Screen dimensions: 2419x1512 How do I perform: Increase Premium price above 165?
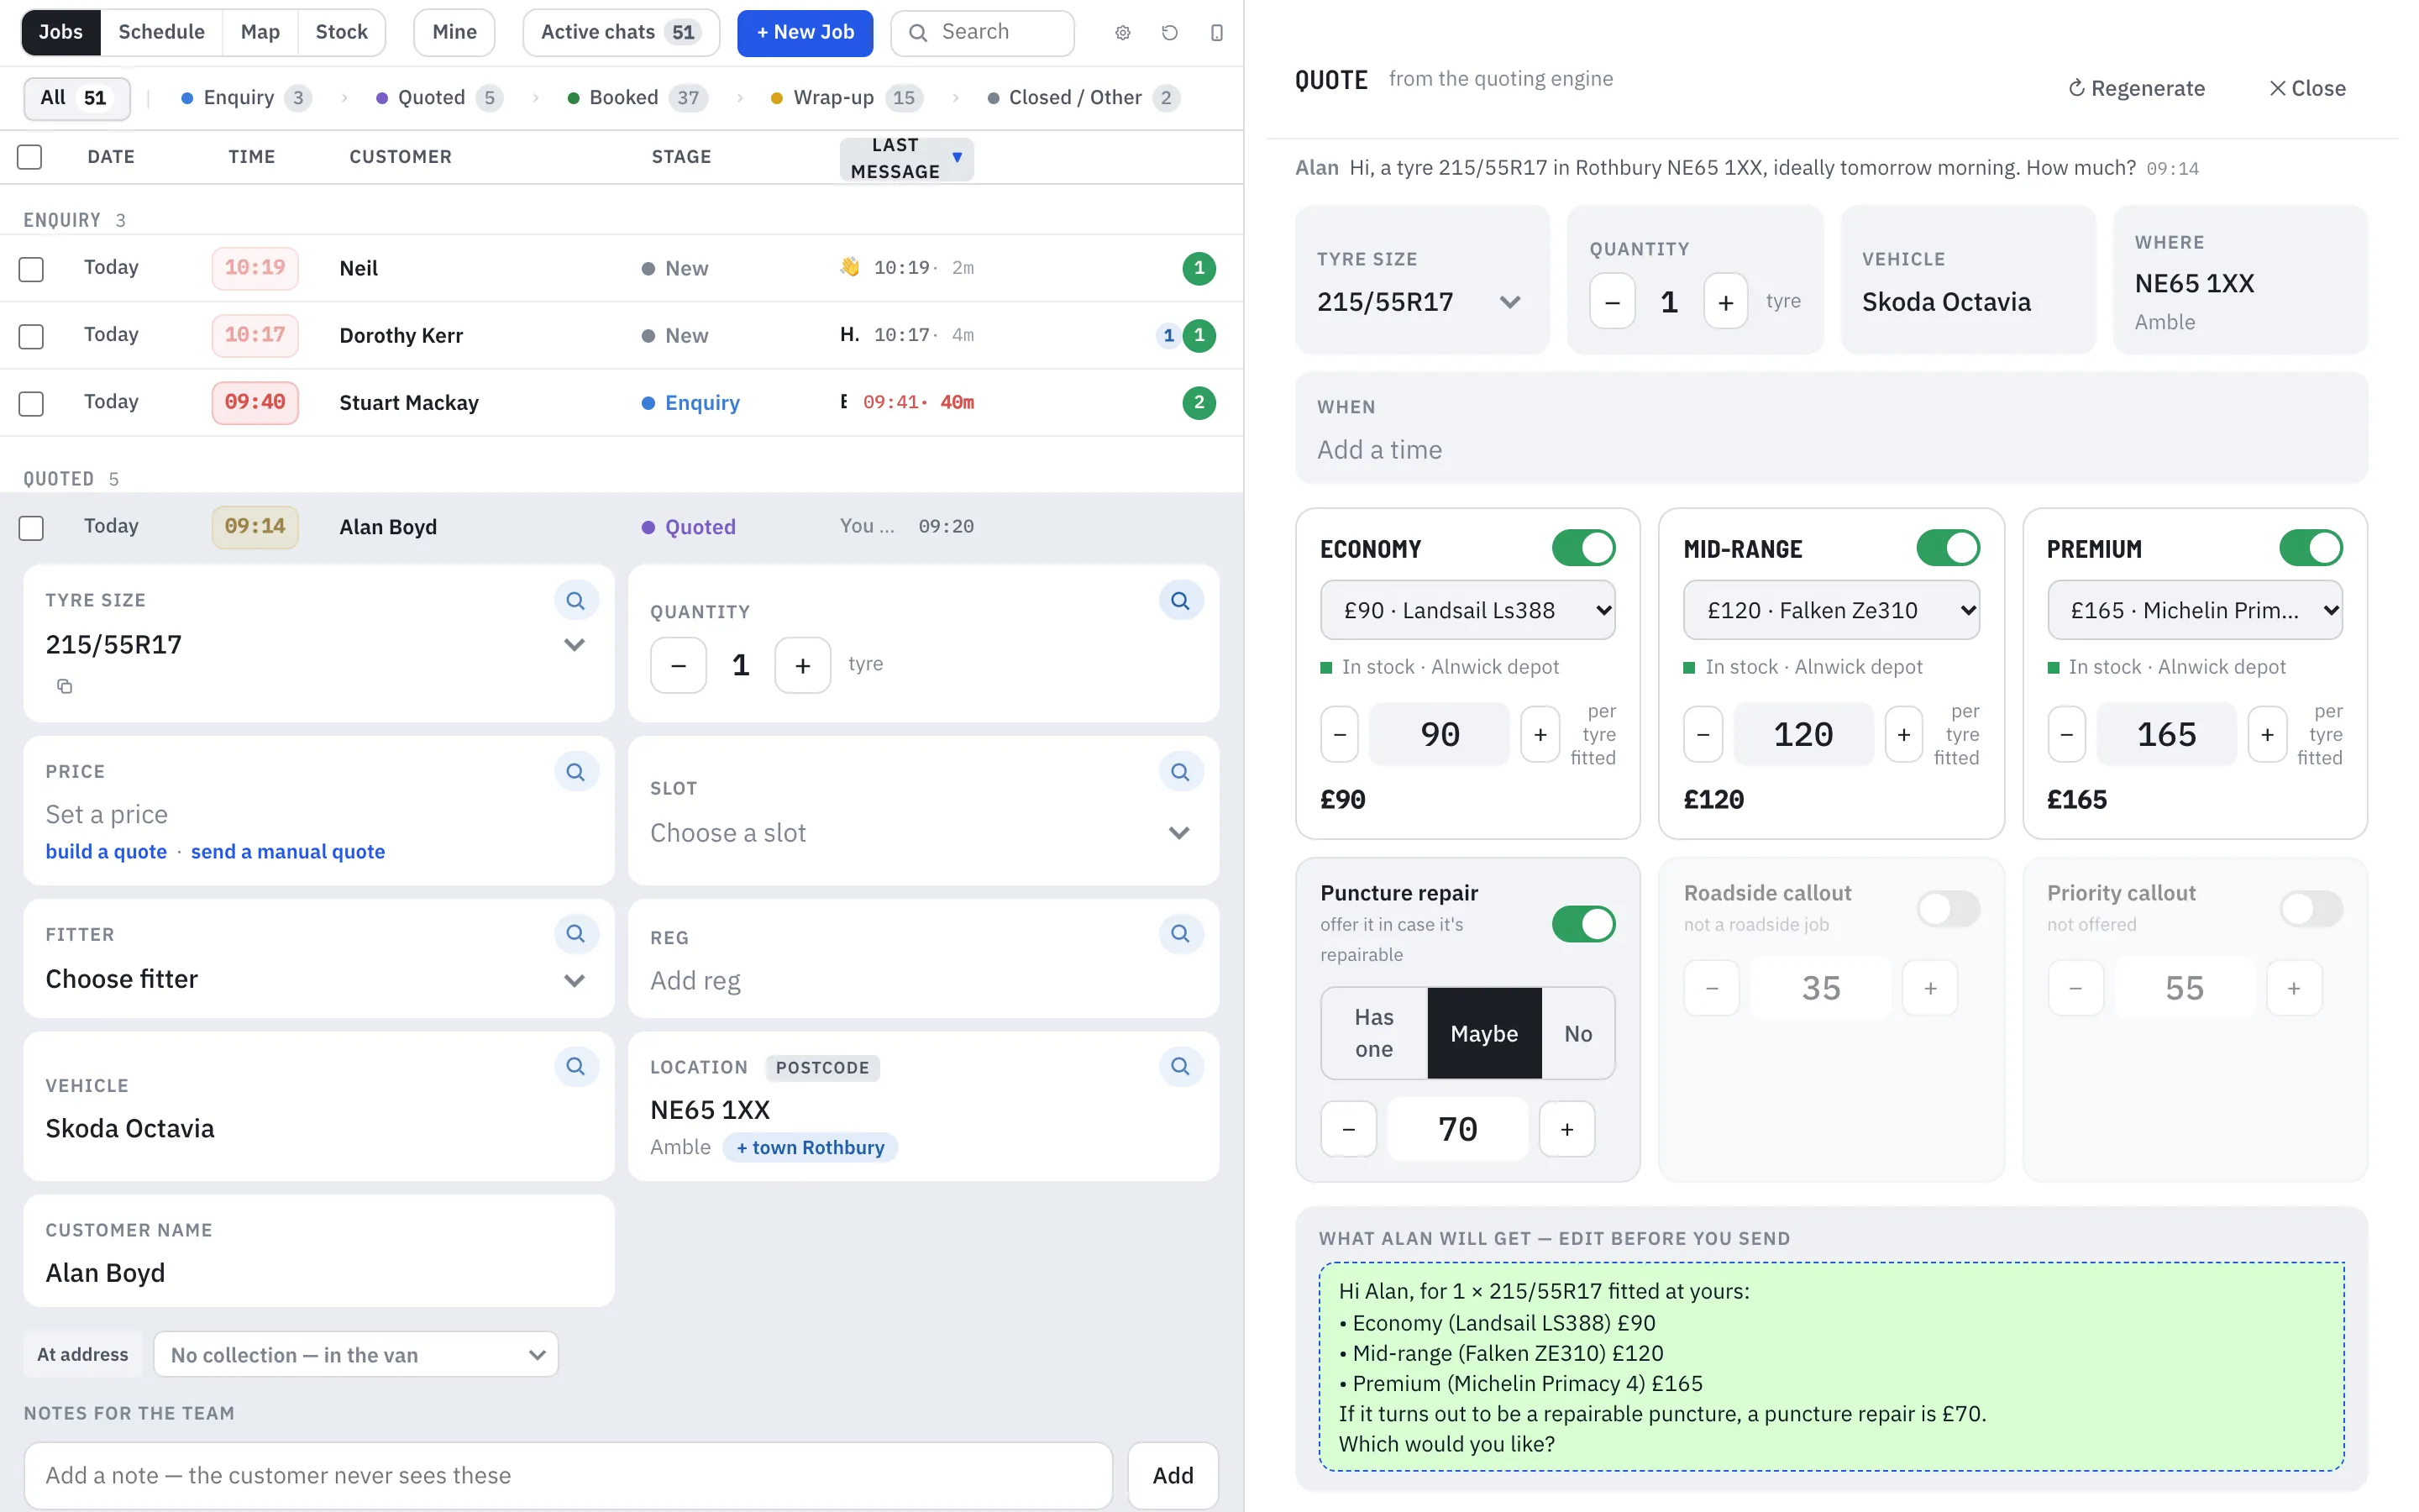point(2267,735)
